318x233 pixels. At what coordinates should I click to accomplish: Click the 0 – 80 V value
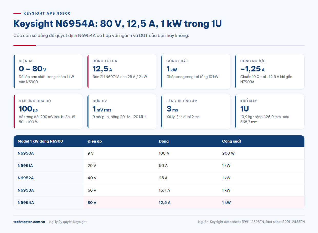tap(33, 69)
